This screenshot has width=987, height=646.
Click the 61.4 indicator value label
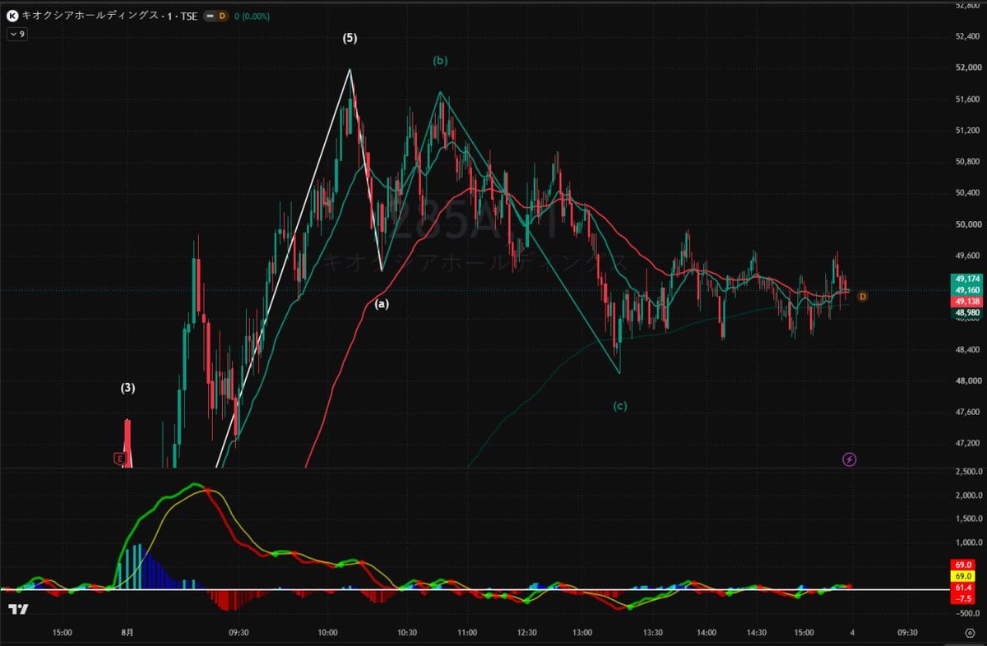click(965, 588)
